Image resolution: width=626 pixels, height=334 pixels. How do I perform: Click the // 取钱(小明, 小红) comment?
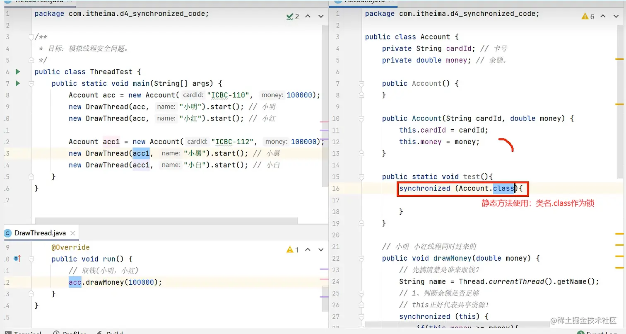point(104,271)
